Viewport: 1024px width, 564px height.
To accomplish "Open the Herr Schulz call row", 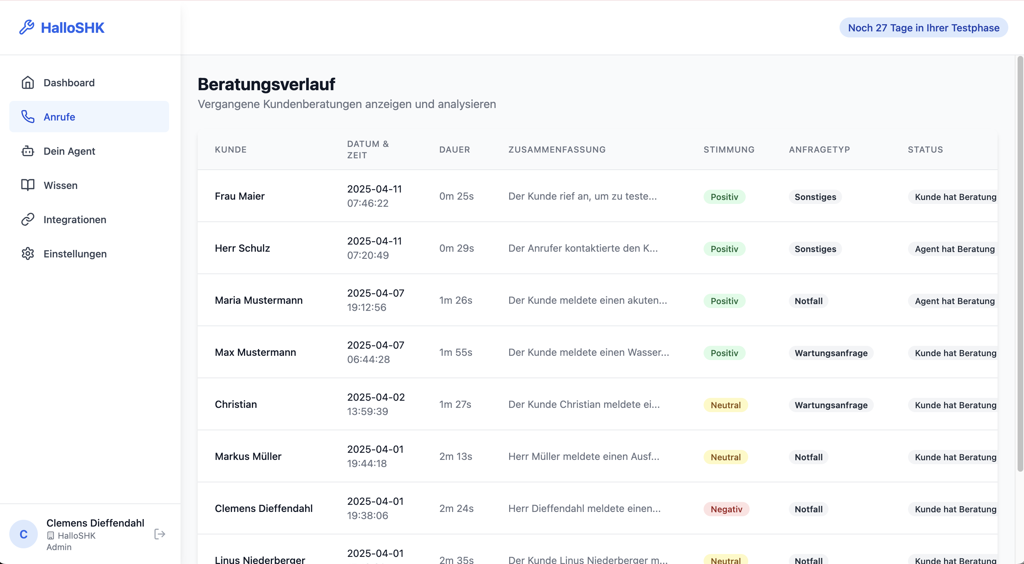I will click(598, 248).
